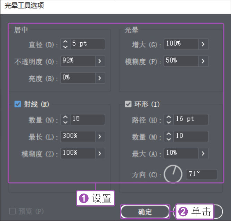Click the 直径 5 pt input field
This screenshot has width=231, height=221.
click(x=87, y=44)
